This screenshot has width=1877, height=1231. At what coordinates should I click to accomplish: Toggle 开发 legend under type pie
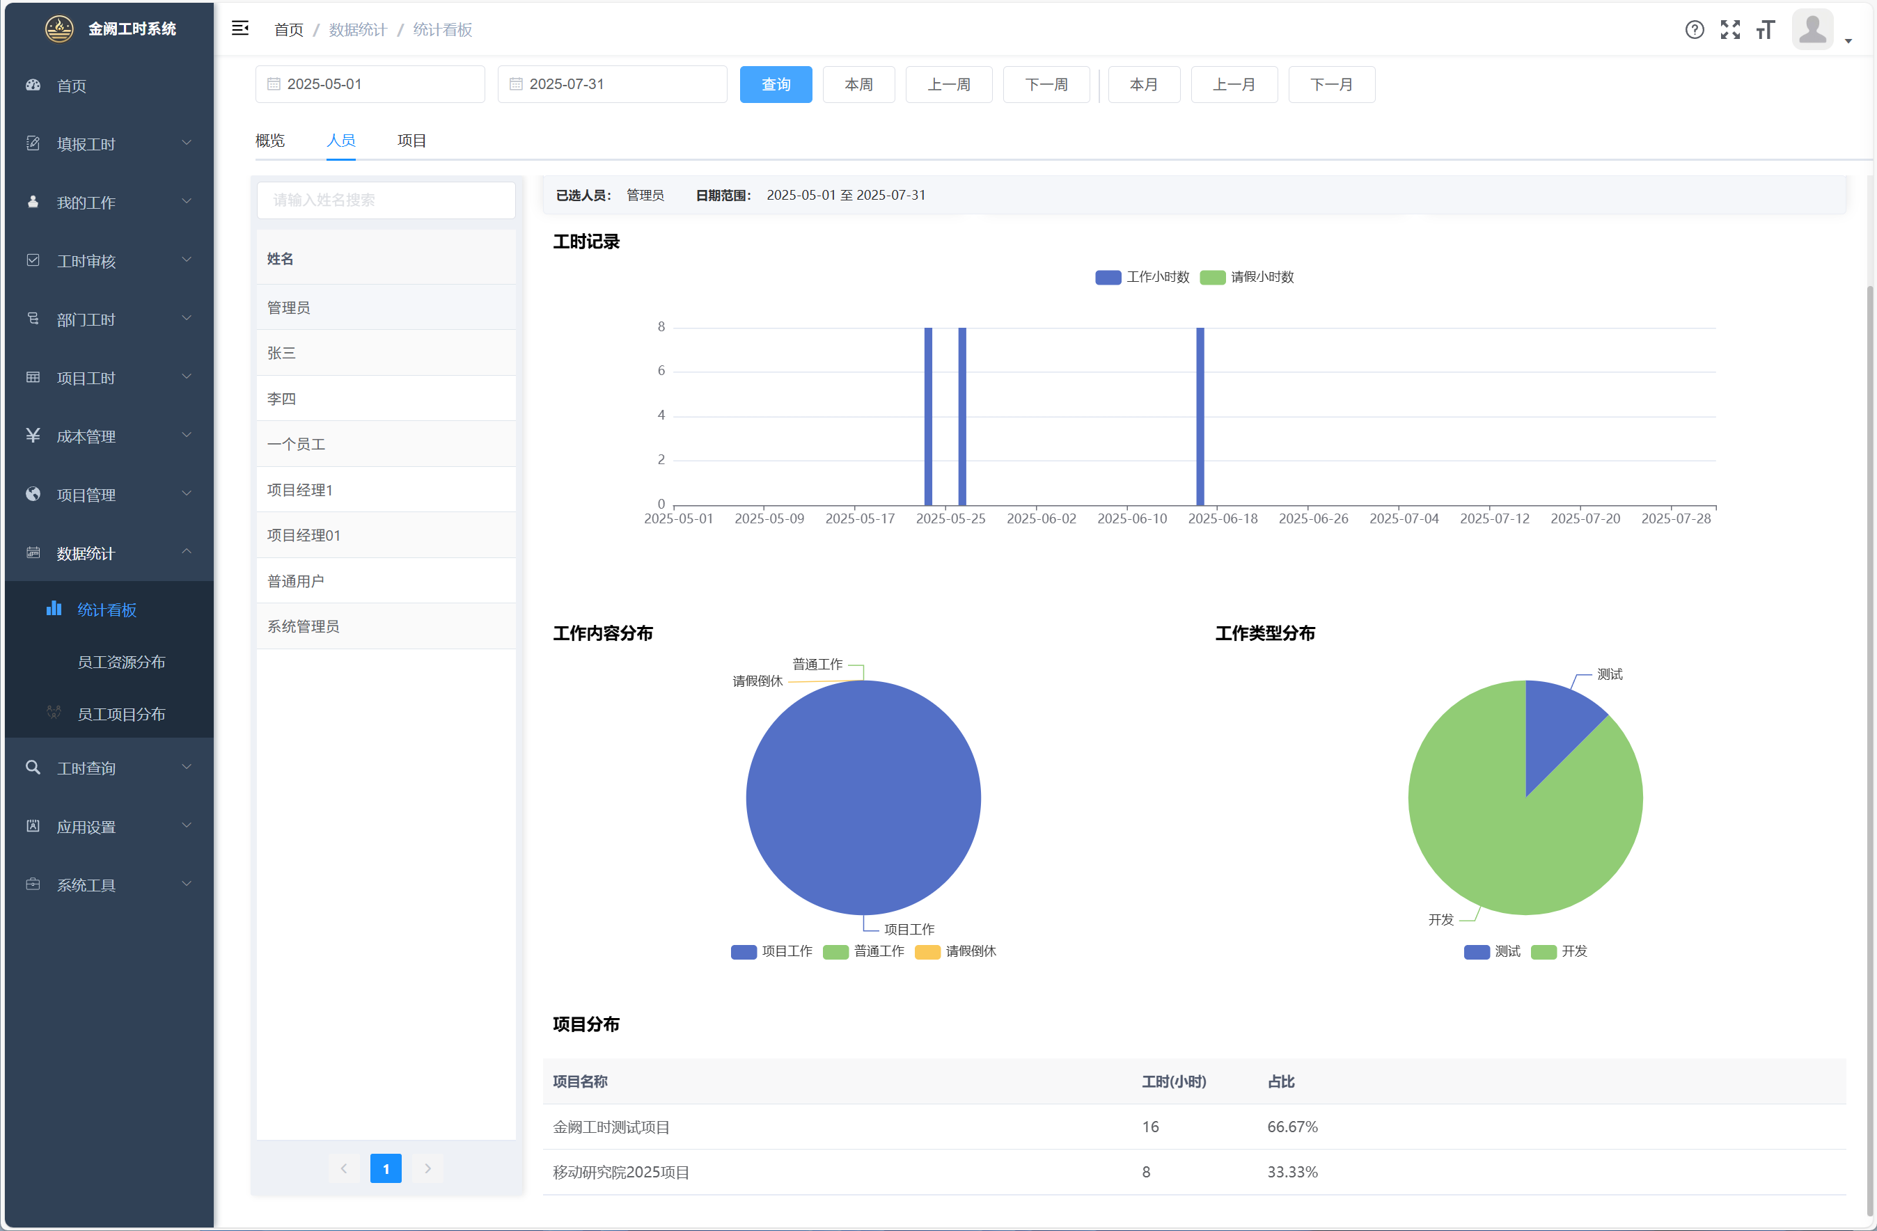(x=1559, y=952)
